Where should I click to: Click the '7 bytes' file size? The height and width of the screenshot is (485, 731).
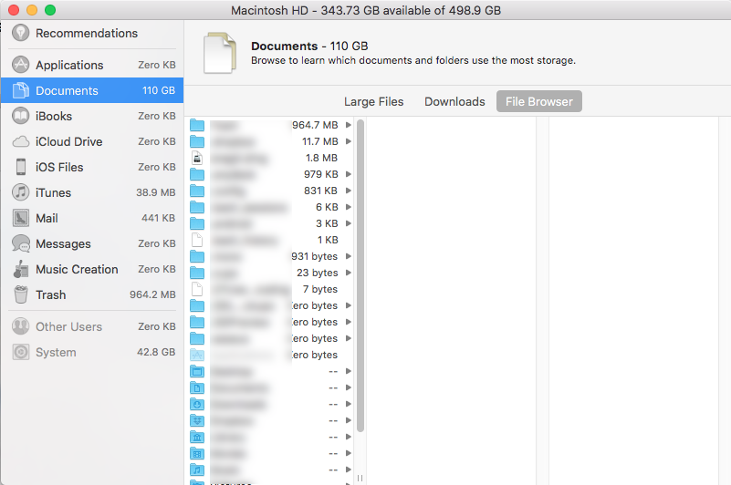(320, 289)
